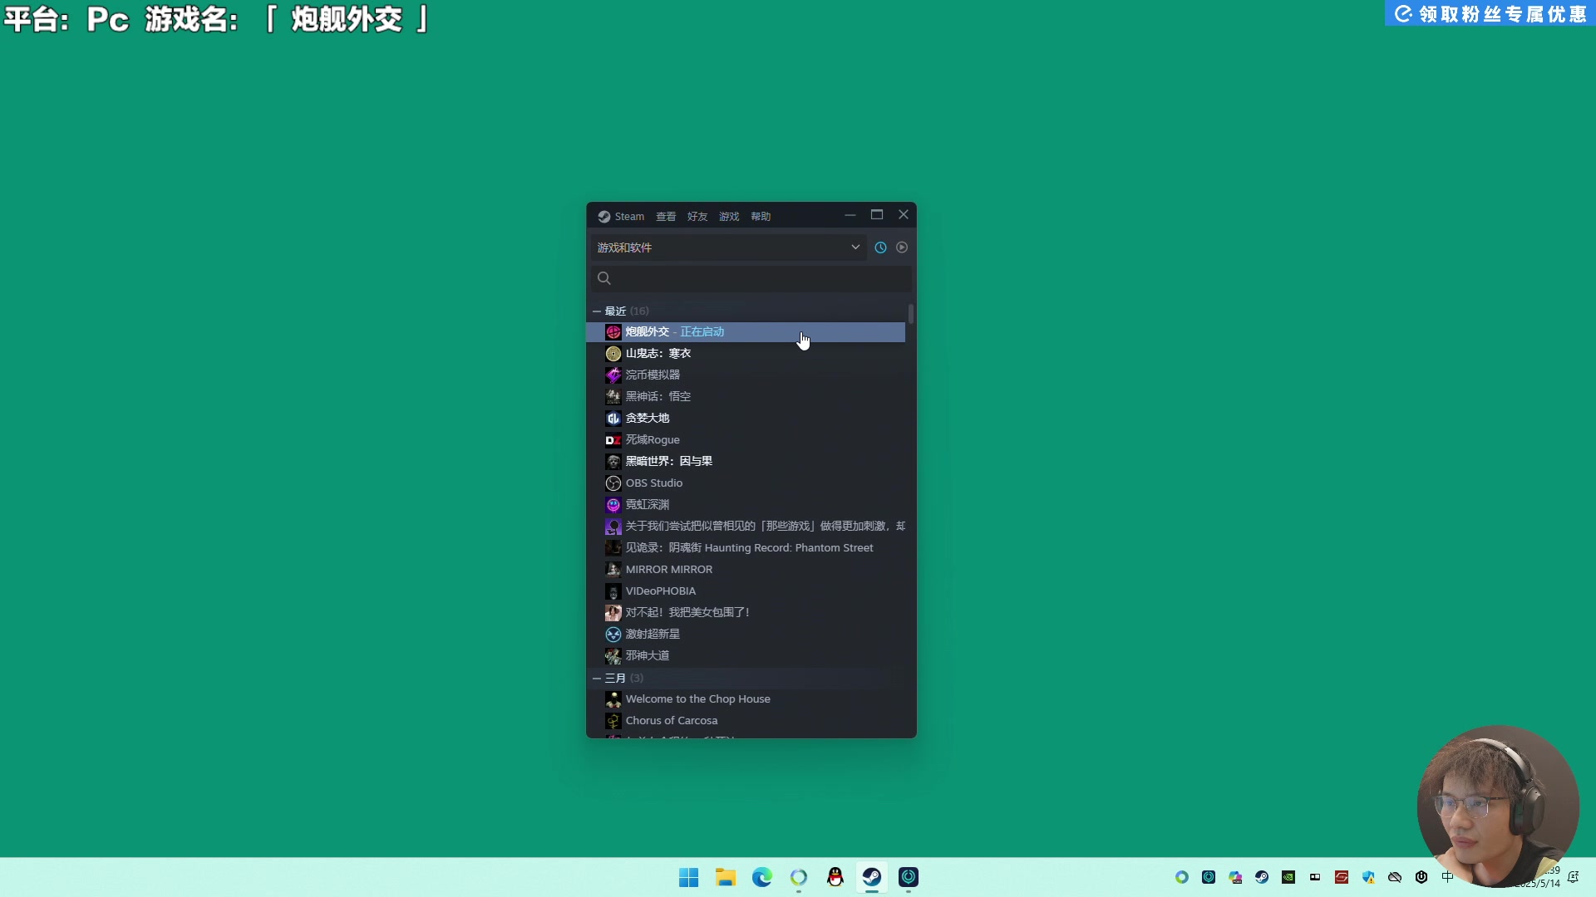1596x897 pixels.
Task: Click the ready-to-play filter icon
Action: (902, 248)
